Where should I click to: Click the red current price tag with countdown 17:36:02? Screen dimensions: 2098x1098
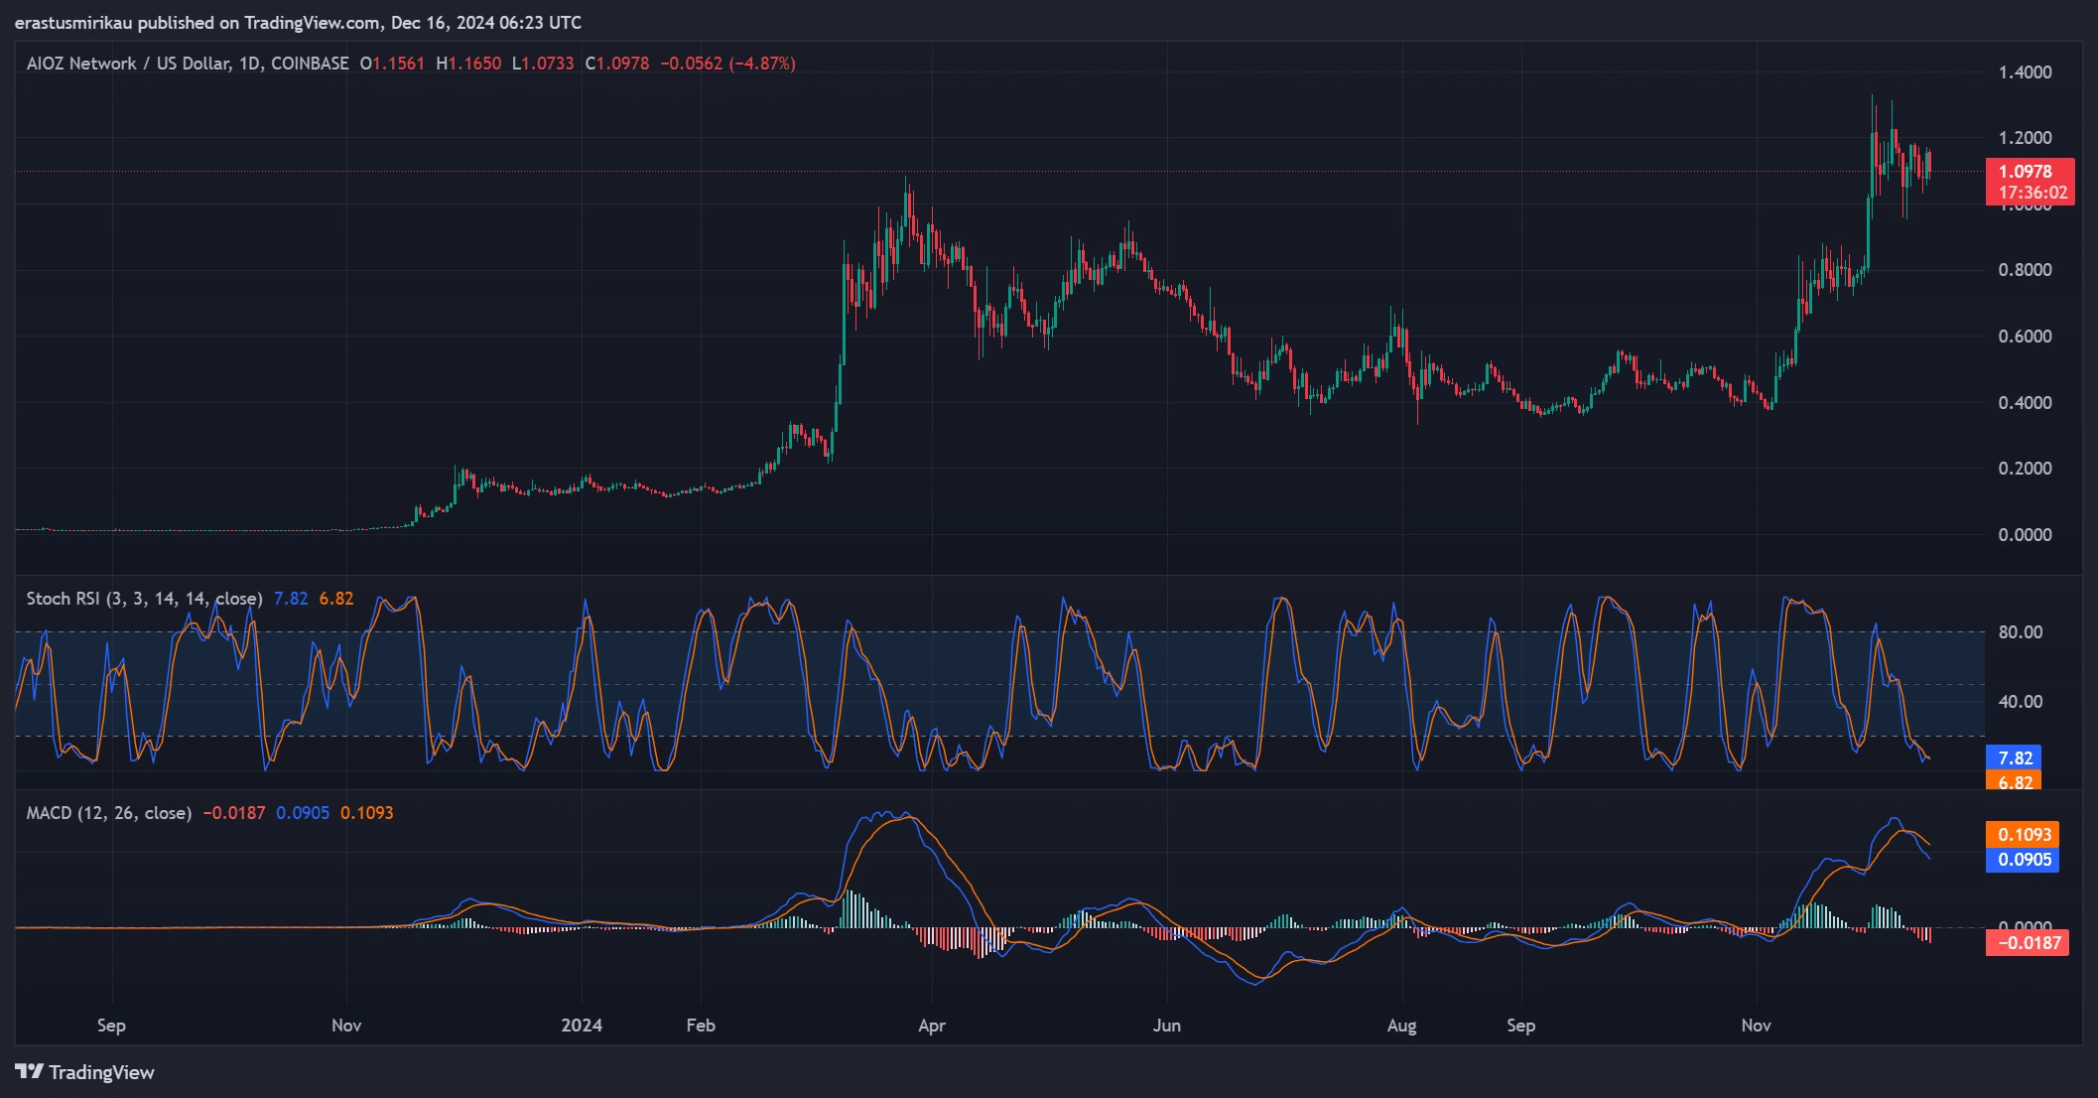click(x=2030, y=182)
